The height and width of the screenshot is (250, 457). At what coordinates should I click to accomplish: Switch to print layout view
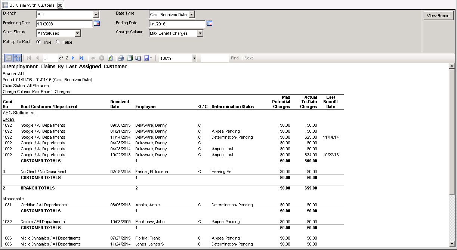pos(130,58)
